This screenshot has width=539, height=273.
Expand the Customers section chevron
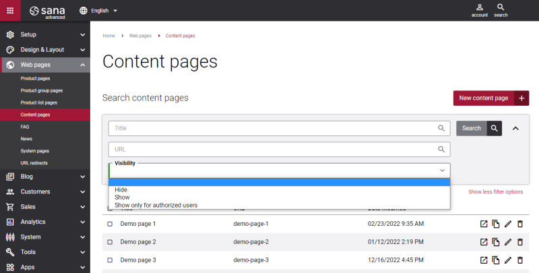tap(82, 192)
